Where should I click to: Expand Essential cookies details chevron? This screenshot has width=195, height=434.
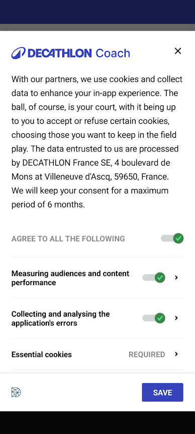click(176, 354)
